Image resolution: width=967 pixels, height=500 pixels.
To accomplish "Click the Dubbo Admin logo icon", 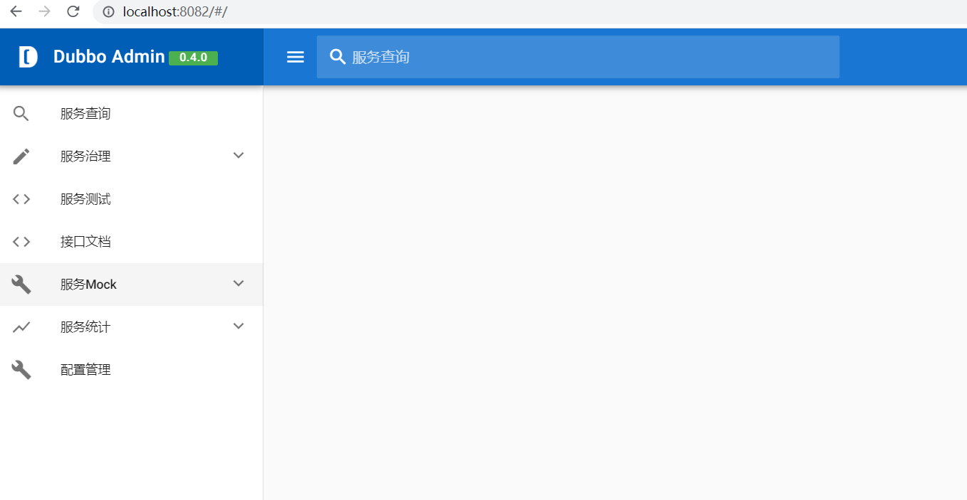I will click(28, 57).
